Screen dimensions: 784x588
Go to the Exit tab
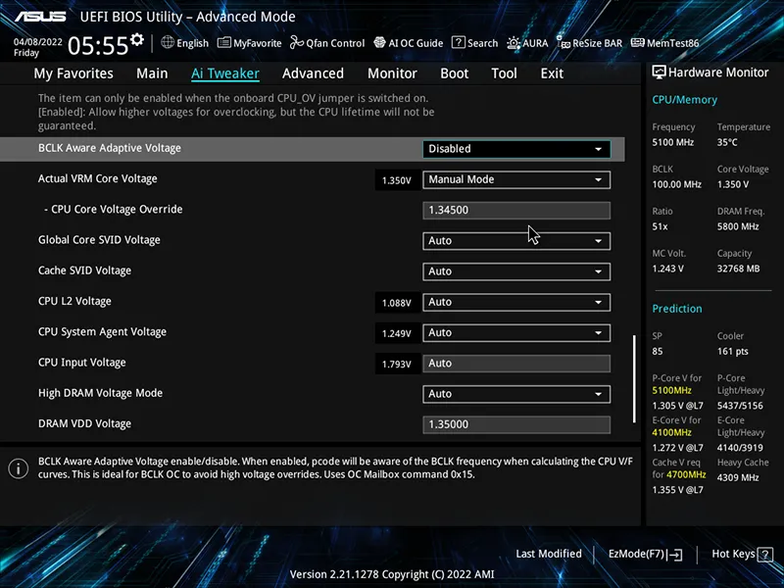tap(552, 73)
